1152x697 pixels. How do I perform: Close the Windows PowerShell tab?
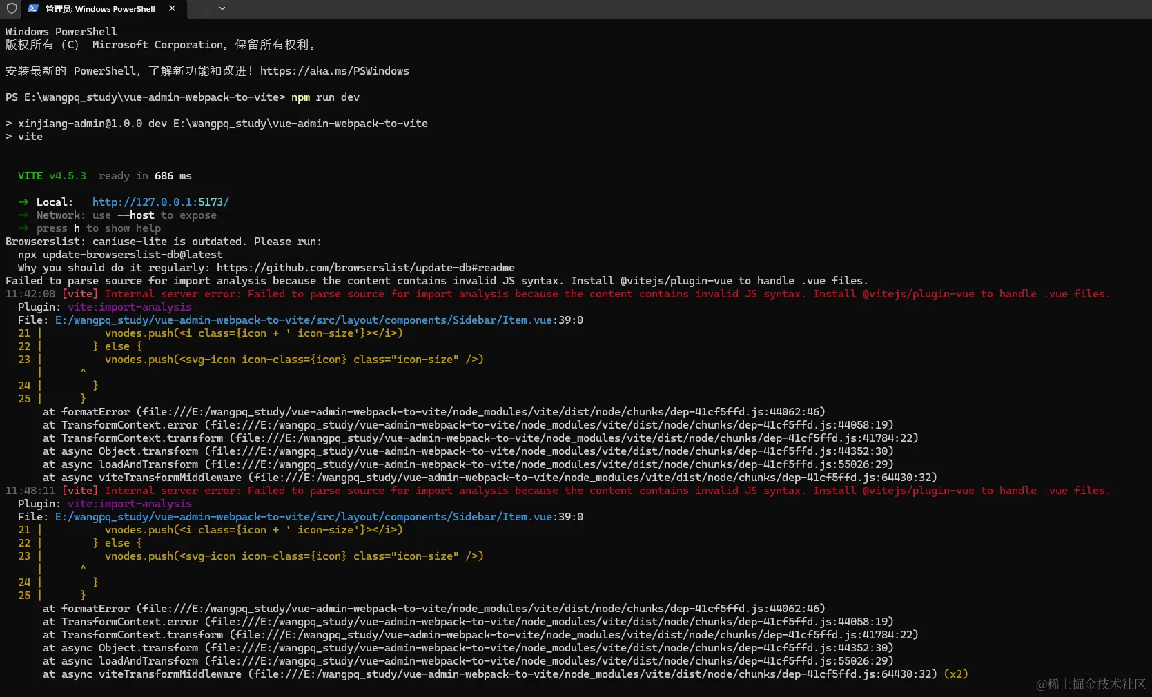coord(172,8)
